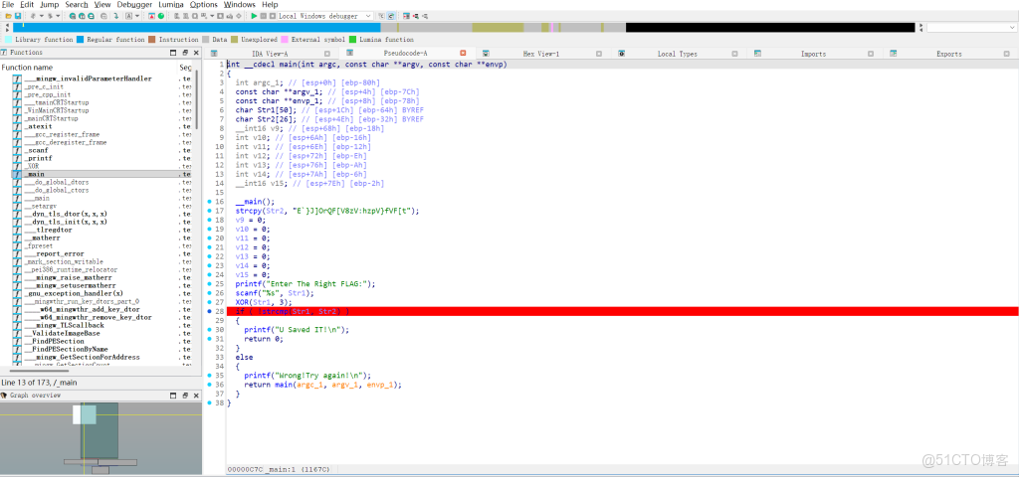Image resolution: width=1019 pixels, height=477 pixels.
Task: Float the Functions panel window
Action: tap(185, 53)
